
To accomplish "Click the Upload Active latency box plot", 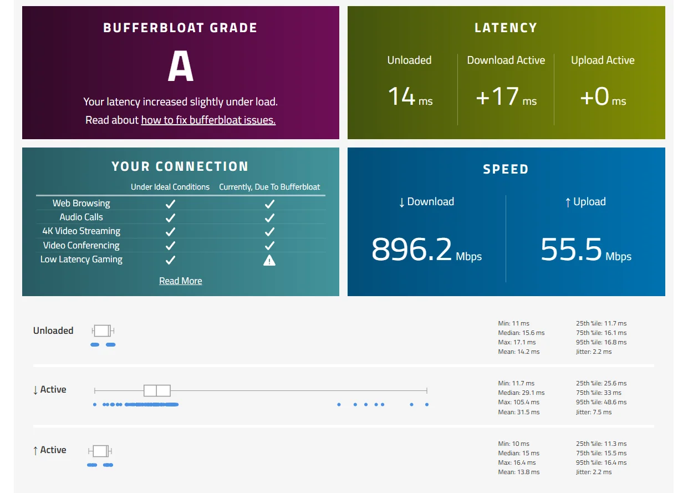I will click(100, 450).
